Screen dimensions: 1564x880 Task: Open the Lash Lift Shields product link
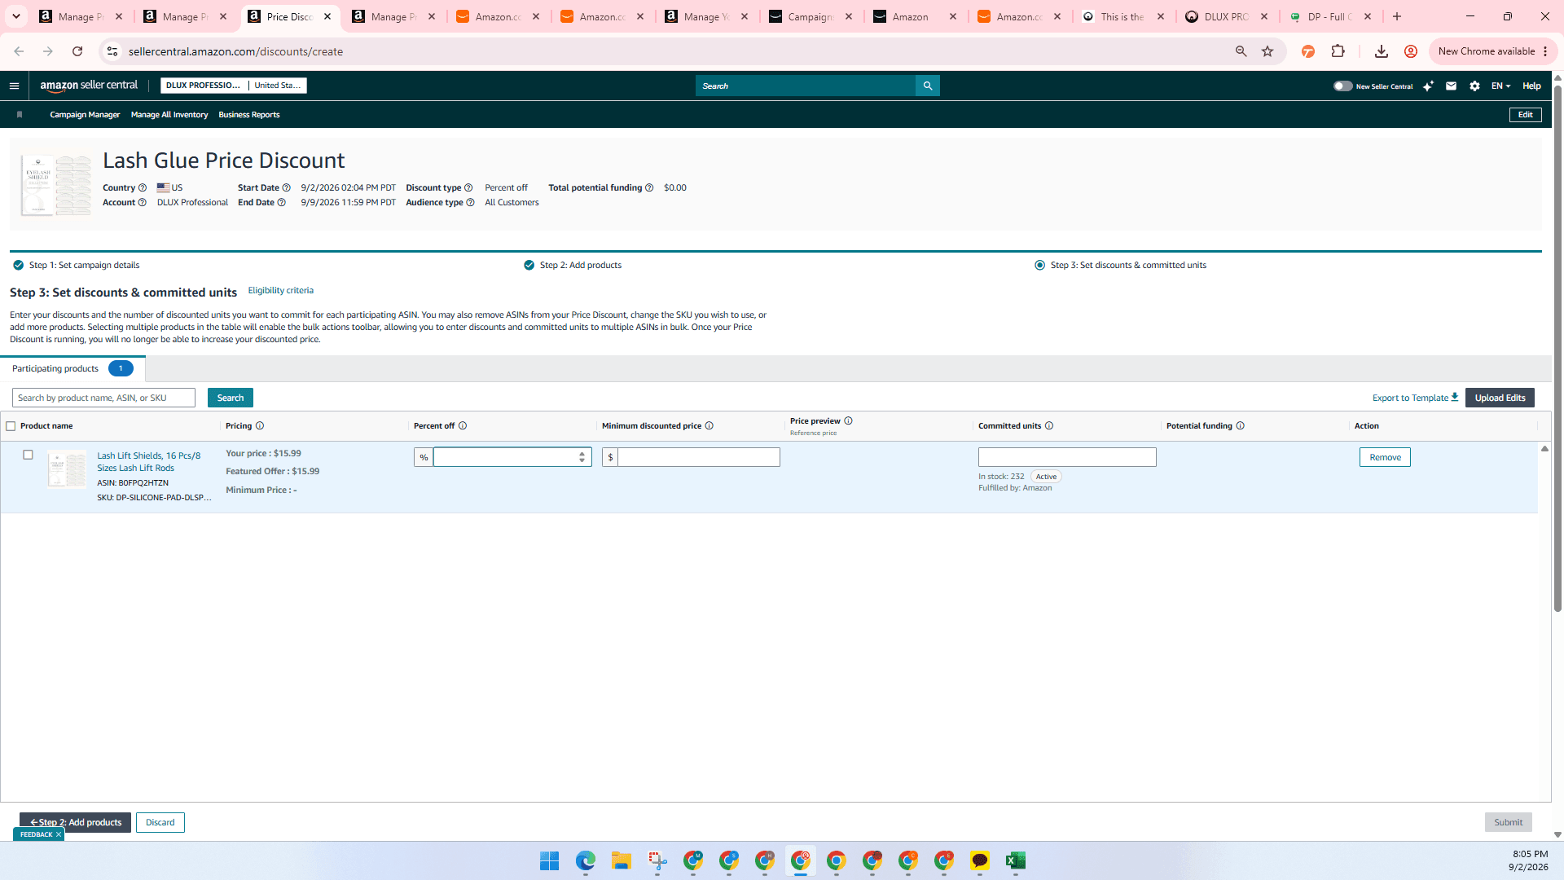(x=149, y=462)
